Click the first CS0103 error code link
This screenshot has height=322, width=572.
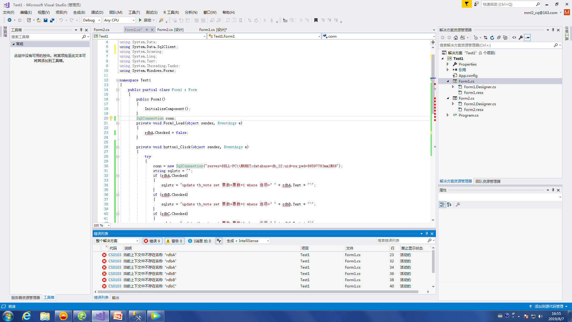click(115, 255)
